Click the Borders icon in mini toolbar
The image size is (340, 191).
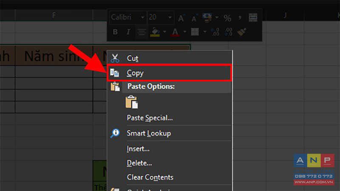195,32
